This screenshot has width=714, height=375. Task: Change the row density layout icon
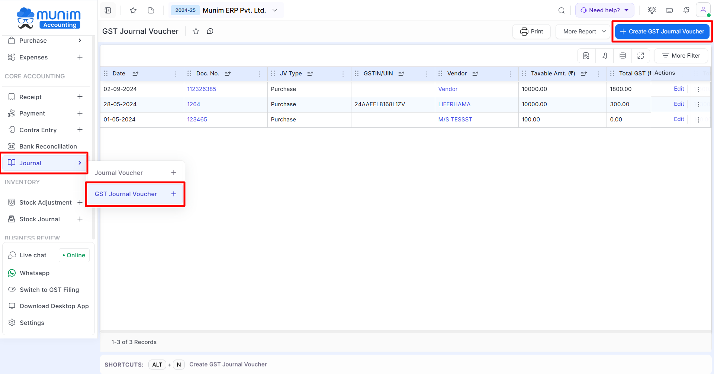623,56
